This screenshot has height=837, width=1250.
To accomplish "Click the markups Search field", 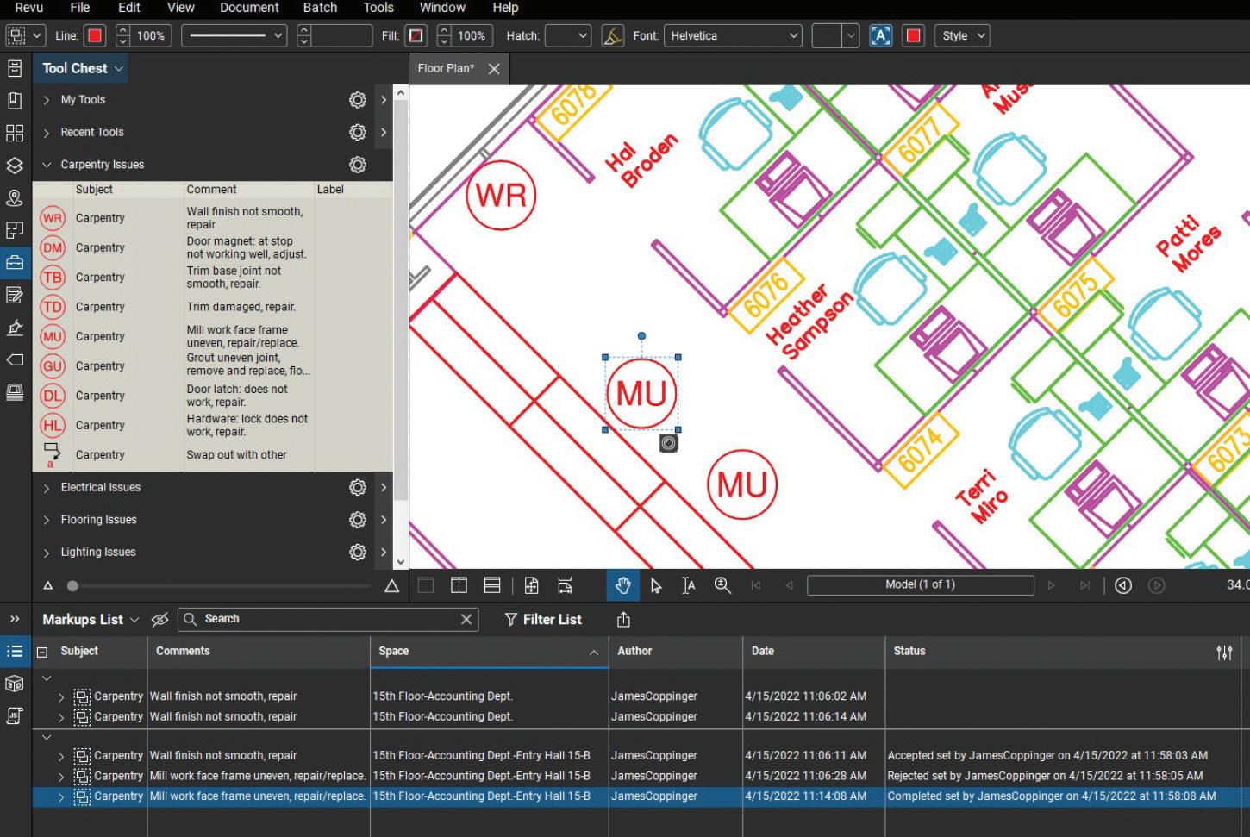I will 328,619.
